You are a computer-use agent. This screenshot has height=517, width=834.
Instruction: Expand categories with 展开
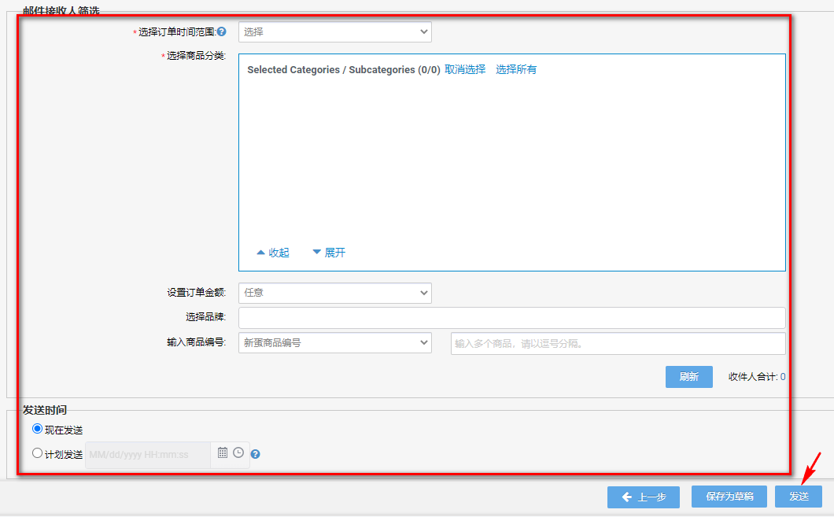click(329, 253)
